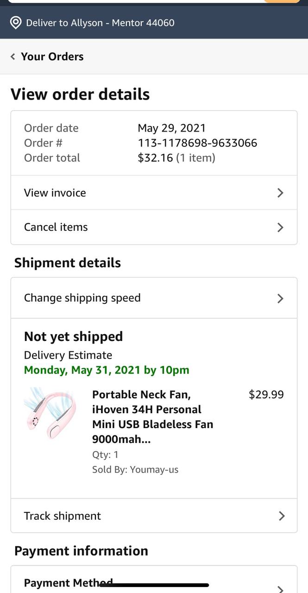Go back to Your Orders
Viewport: 308px width, 593px height.
(52, 57)
